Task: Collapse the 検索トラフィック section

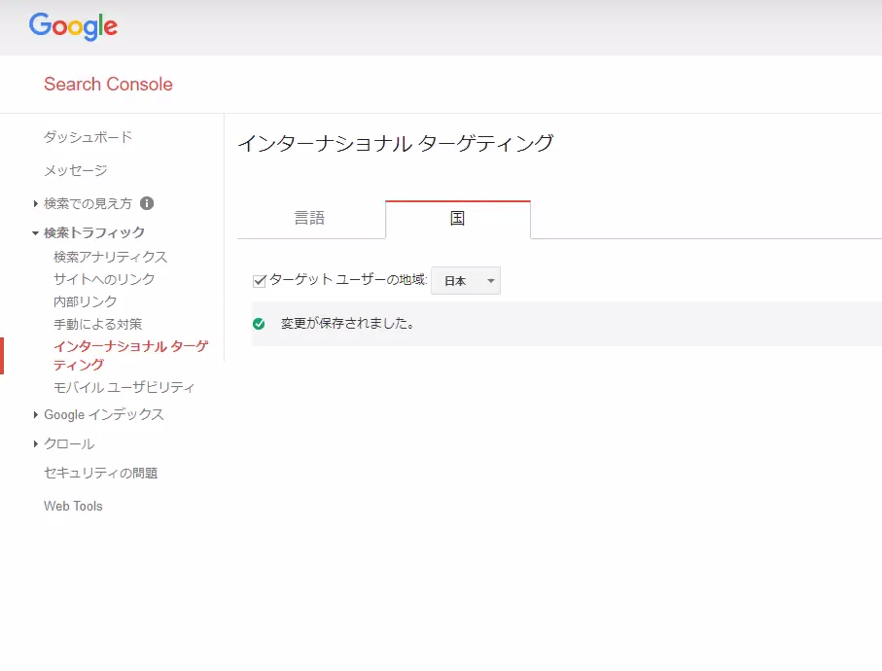Action: tap(35, 232)
